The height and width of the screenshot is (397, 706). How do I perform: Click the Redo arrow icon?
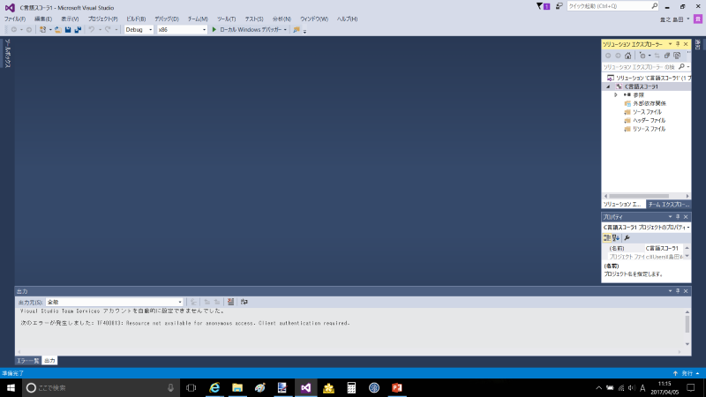click(x=108, y=30)
